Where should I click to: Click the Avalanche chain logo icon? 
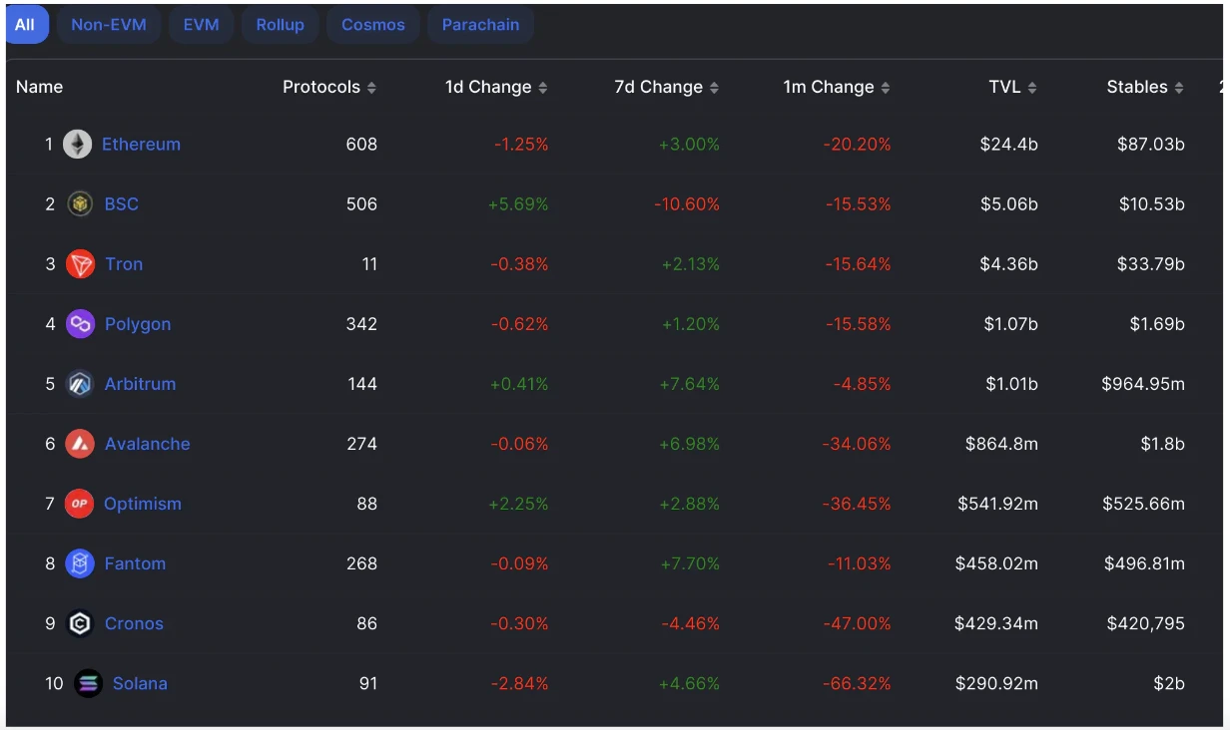[80, 444]
